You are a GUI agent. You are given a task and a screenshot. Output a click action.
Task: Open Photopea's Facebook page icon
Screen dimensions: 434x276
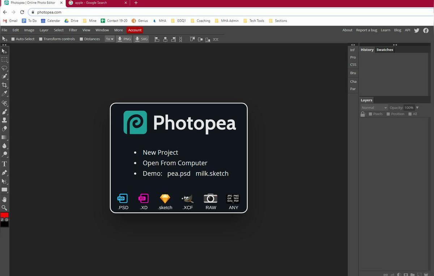click(426, 30)
